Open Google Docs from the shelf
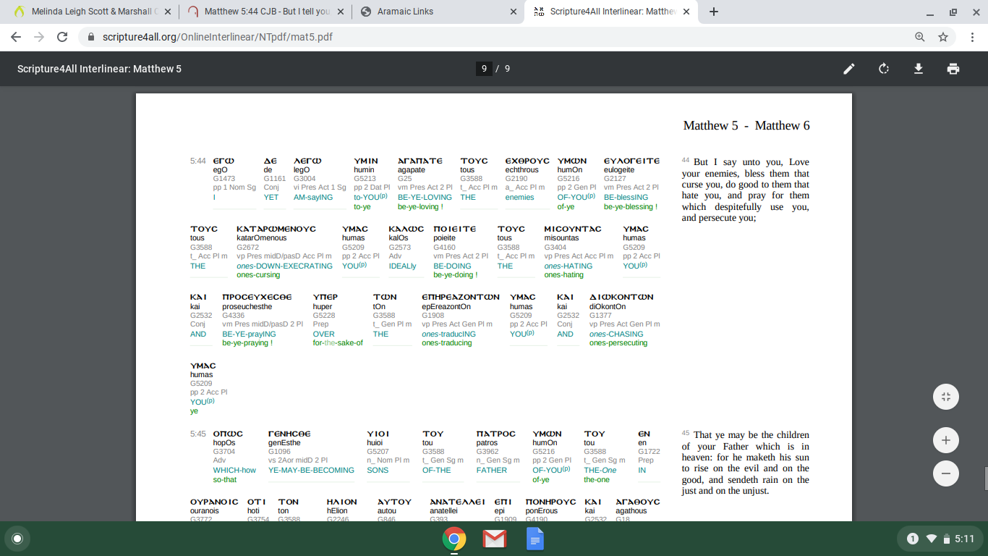Viewport: 988px width, 556px height. (x=535, y=539)
